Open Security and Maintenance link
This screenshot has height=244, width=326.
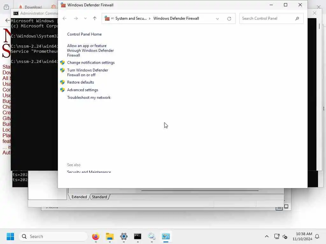[x=89, y=172]
